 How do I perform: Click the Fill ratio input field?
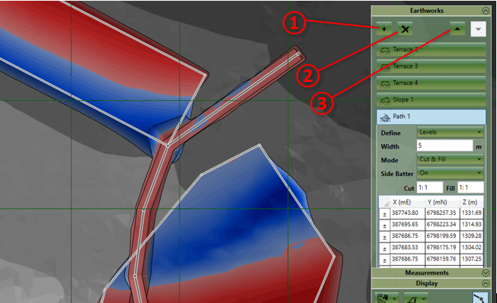pos(471,188)
